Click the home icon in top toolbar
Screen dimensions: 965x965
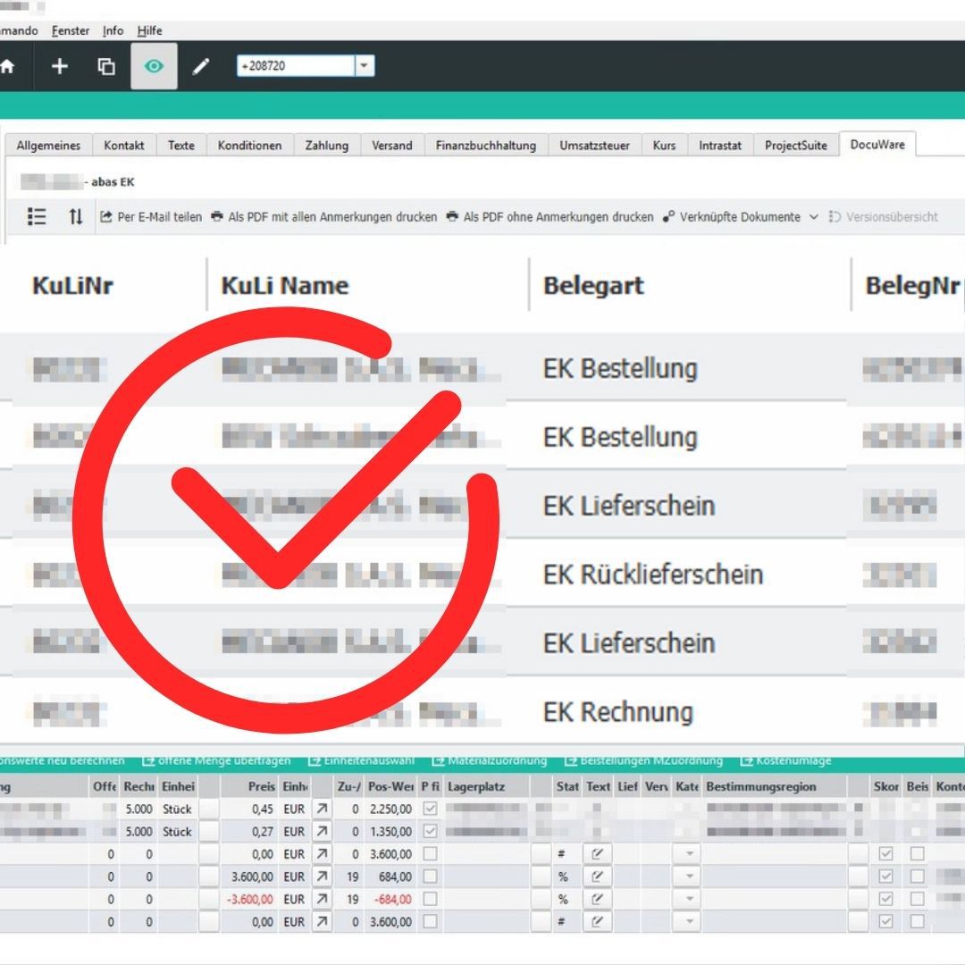(x=7, y=66)
